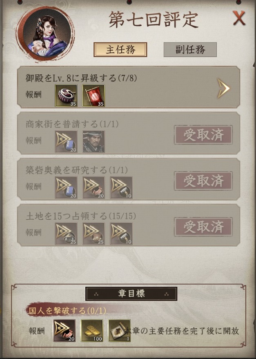Click 受取済 button for 商家街を普請する
Image resolution: width=256 pixels, height=359 pixels.
[203, 135]
